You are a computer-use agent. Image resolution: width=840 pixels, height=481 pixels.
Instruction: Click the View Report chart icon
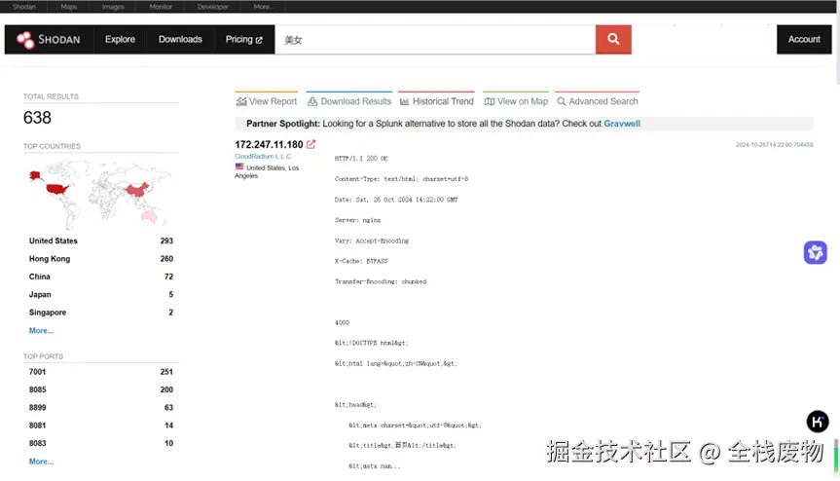(241, 101)
